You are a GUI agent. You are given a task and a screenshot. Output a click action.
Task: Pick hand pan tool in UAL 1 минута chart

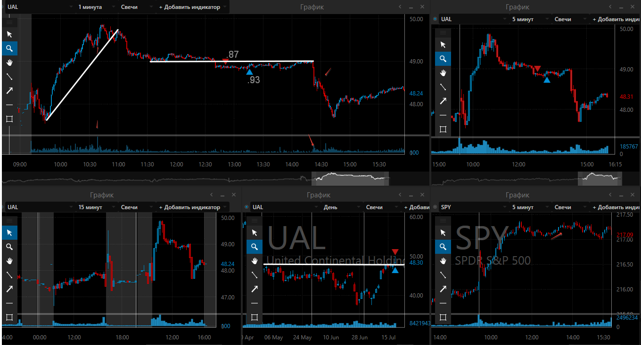point(9,63)
